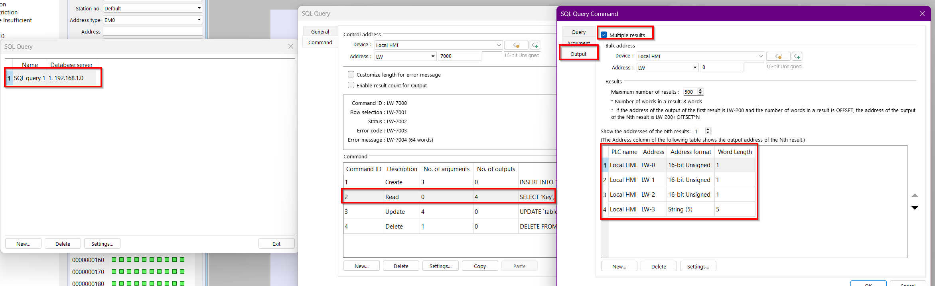This screenshot has width=935, height=286.
Task: Increase Maximum number of results stepper
Action: 700,90
